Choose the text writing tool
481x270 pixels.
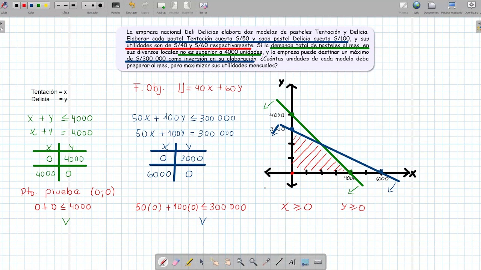click(292, 262)
